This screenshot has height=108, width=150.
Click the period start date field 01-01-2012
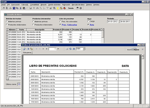pos(113,22)
